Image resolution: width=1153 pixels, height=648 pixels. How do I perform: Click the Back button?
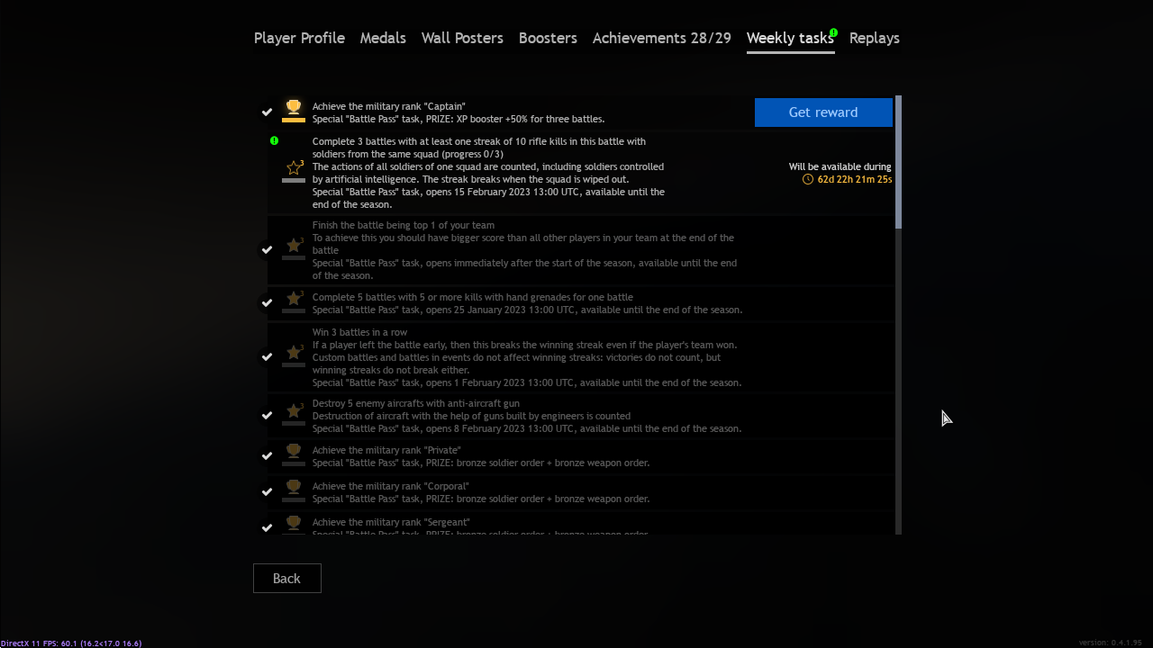point(286,578)
